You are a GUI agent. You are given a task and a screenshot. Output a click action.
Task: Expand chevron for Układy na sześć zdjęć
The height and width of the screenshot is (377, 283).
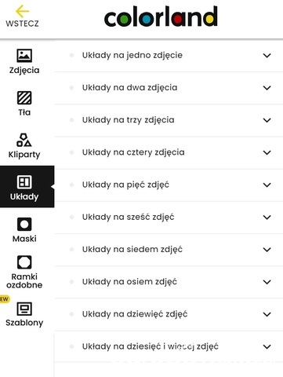coord(267,218)
